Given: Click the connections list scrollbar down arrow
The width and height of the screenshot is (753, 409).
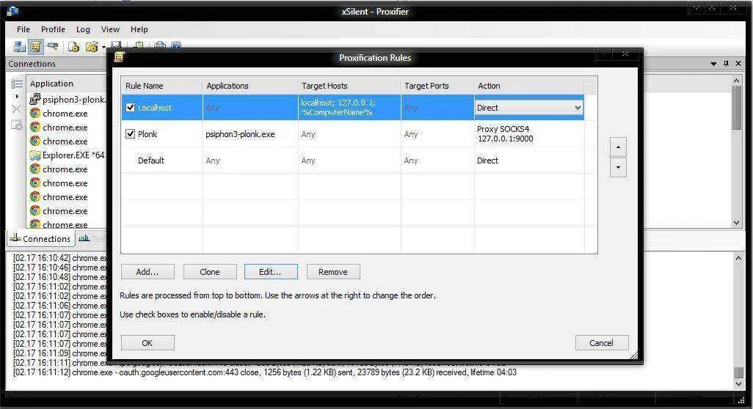Looking at the screenshot, I should click(x=737, y=223).
